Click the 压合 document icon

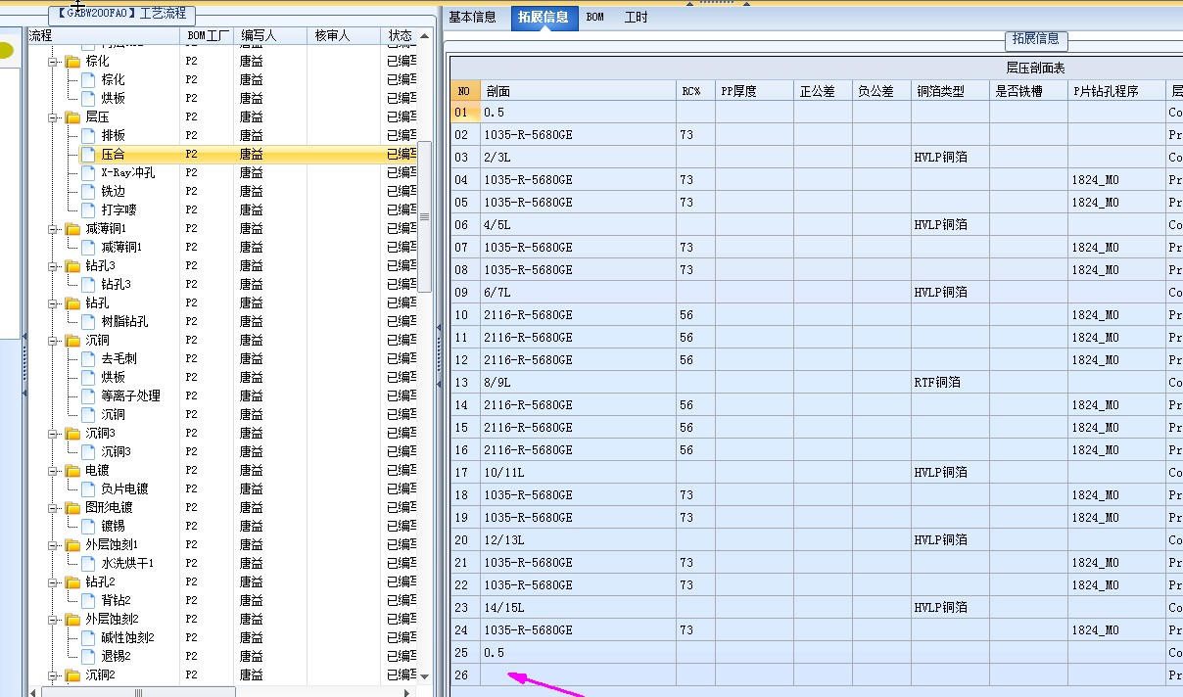(x=89, y=154)
